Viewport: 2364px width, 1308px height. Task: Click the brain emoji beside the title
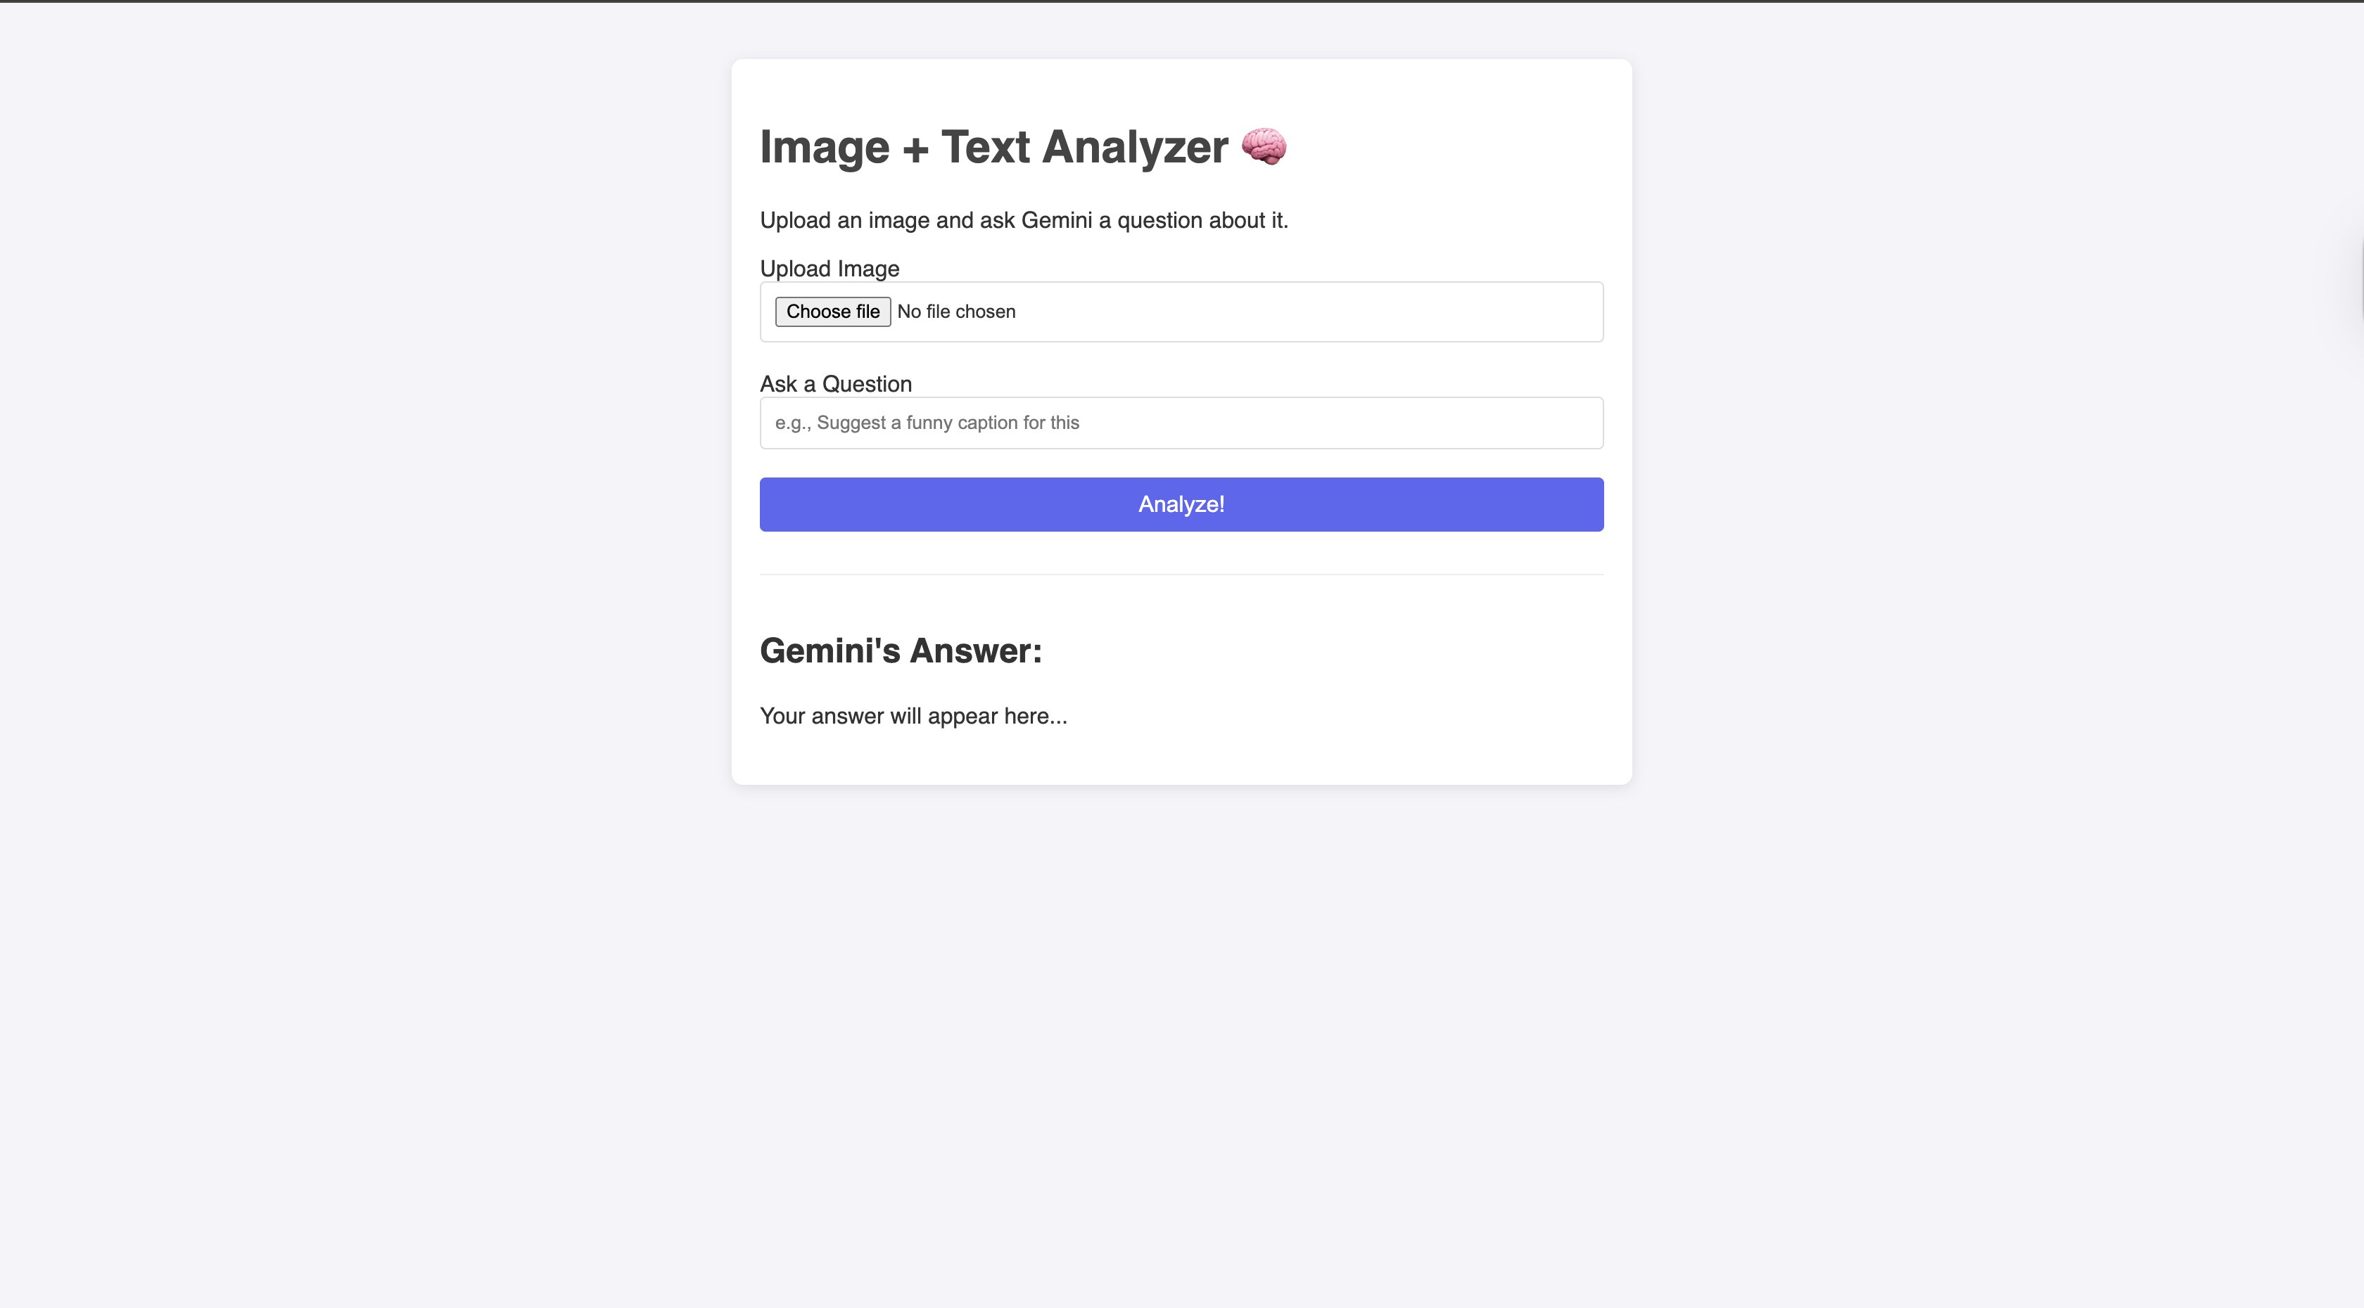1264,147
